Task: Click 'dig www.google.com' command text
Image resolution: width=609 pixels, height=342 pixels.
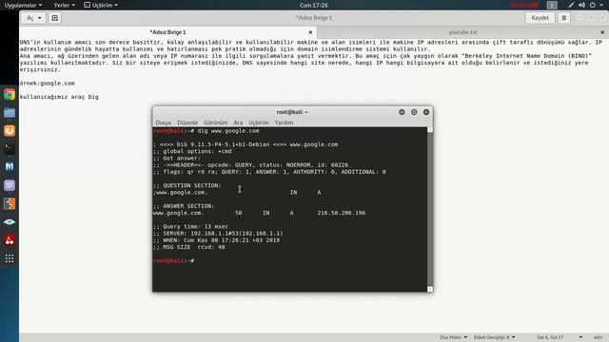Action: click(228, 131)
